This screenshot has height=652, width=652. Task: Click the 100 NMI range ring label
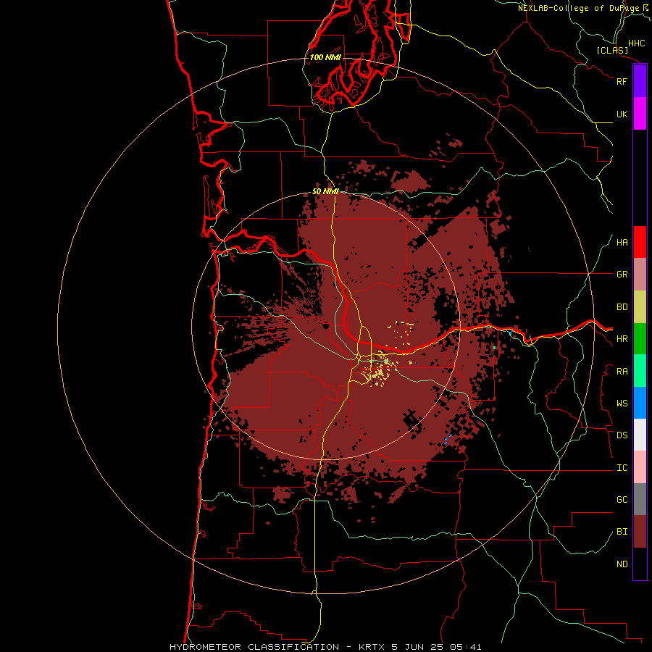point(325,57)
